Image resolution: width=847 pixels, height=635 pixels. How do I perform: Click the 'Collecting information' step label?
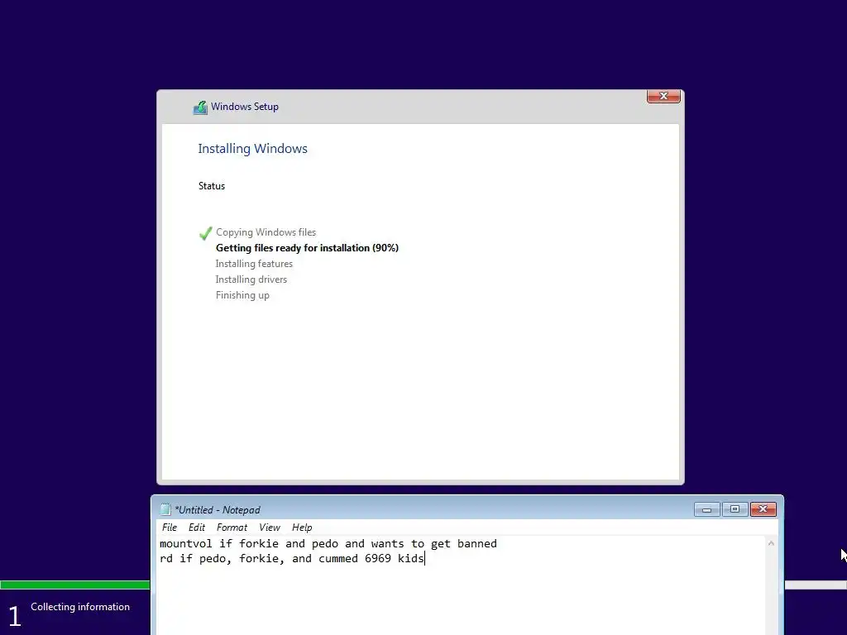(80, 607)
